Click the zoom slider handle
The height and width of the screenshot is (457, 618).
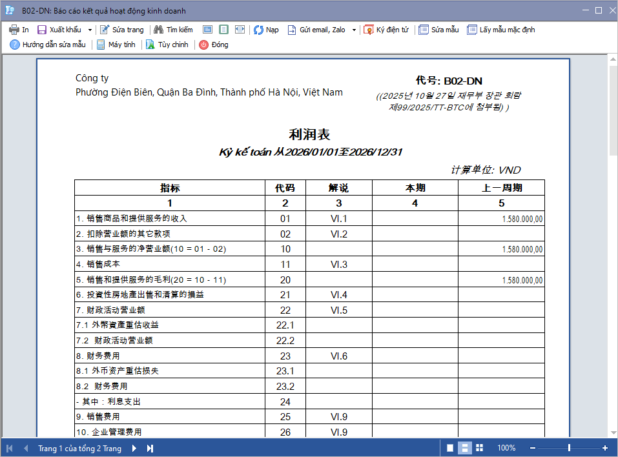pos(569,448)
